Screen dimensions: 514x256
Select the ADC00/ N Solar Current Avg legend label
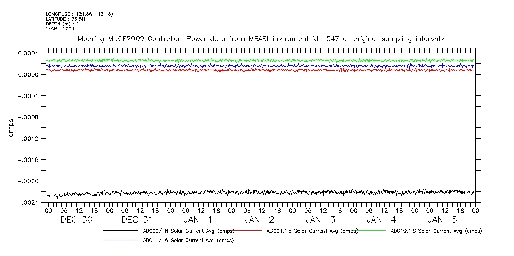tap(188, 231)
